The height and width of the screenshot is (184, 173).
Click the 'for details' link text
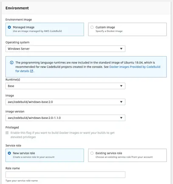click(22, 71)
